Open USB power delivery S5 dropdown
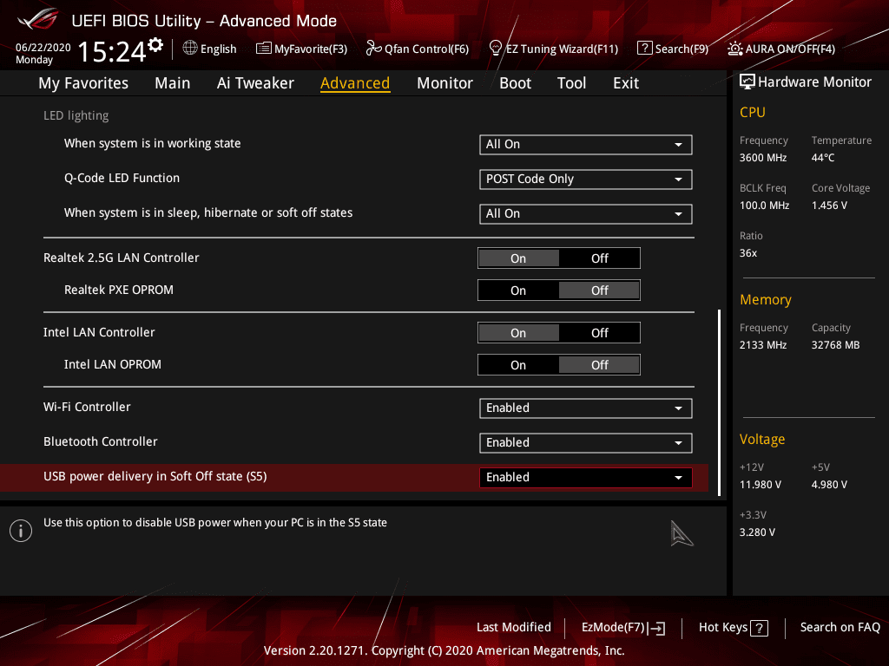This screenshot has height=666, width=889. tap(586, 478)
